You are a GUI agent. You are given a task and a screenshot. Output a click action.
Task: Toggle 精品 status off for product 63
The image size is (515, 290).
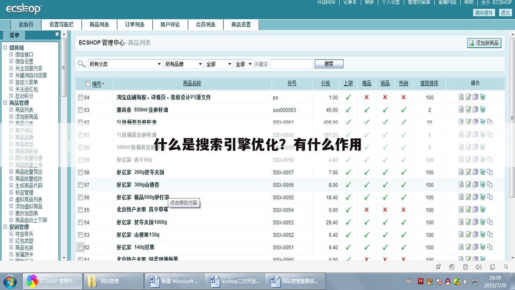tap(366, 110)
